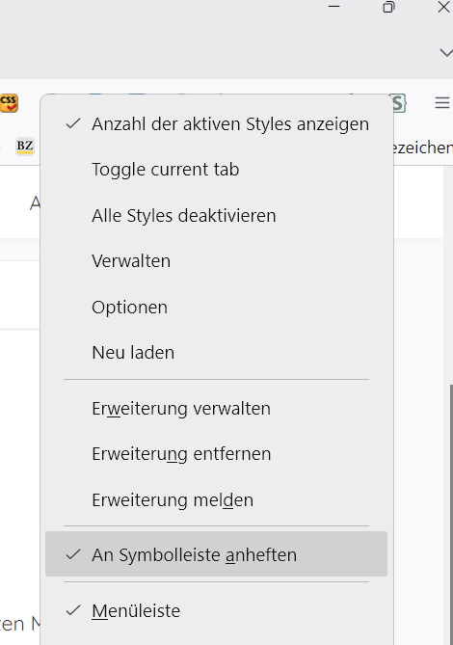This screenshot has height=645, width=453.
Task: Click the CSS extension toolbar icon
Action: click(x=9, y=103)
